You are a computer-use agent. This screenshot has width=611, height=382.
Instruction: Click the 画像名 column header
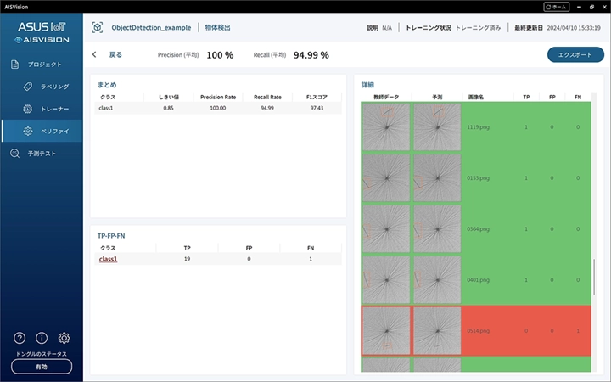476,97
